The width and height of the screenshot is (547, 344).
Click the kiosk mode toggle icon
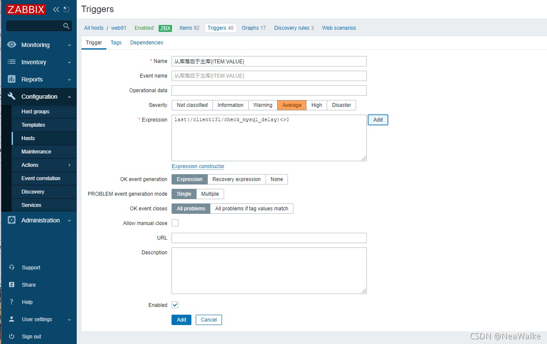(66, 9)
